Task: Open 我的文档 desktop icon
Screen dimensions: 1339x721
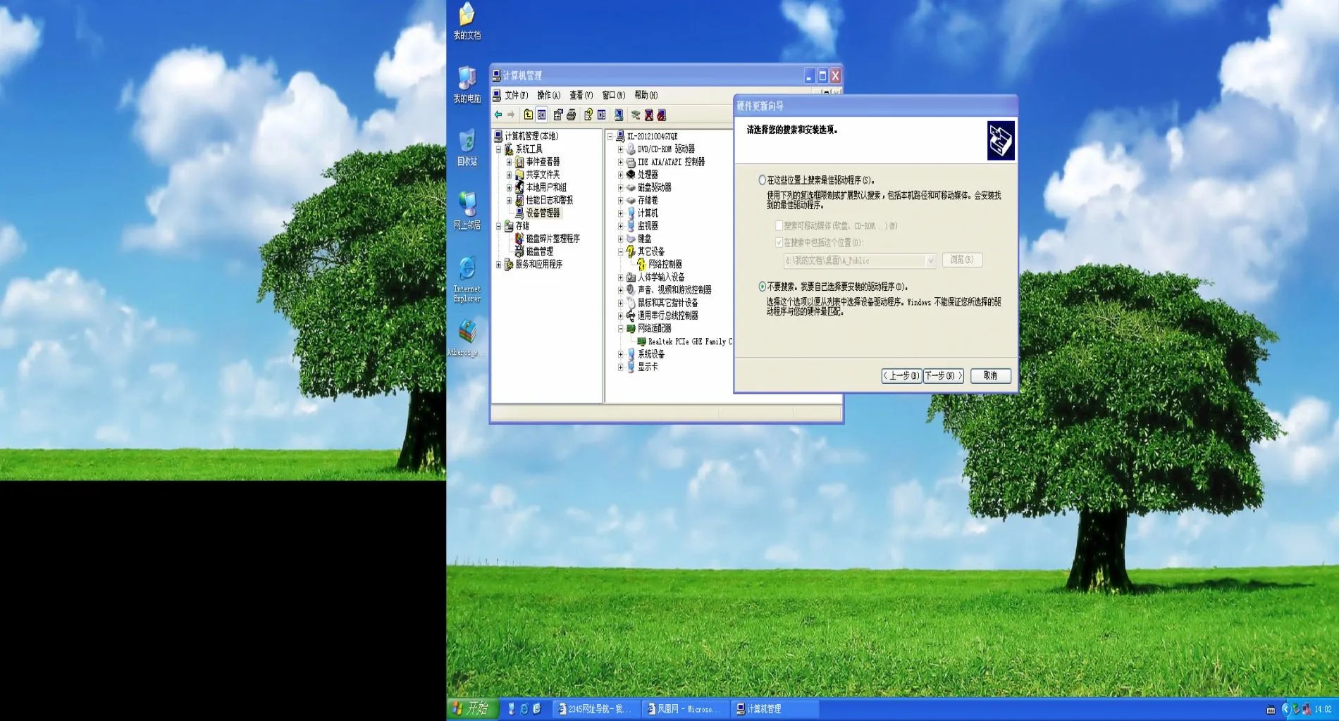Action: point(467,21)
